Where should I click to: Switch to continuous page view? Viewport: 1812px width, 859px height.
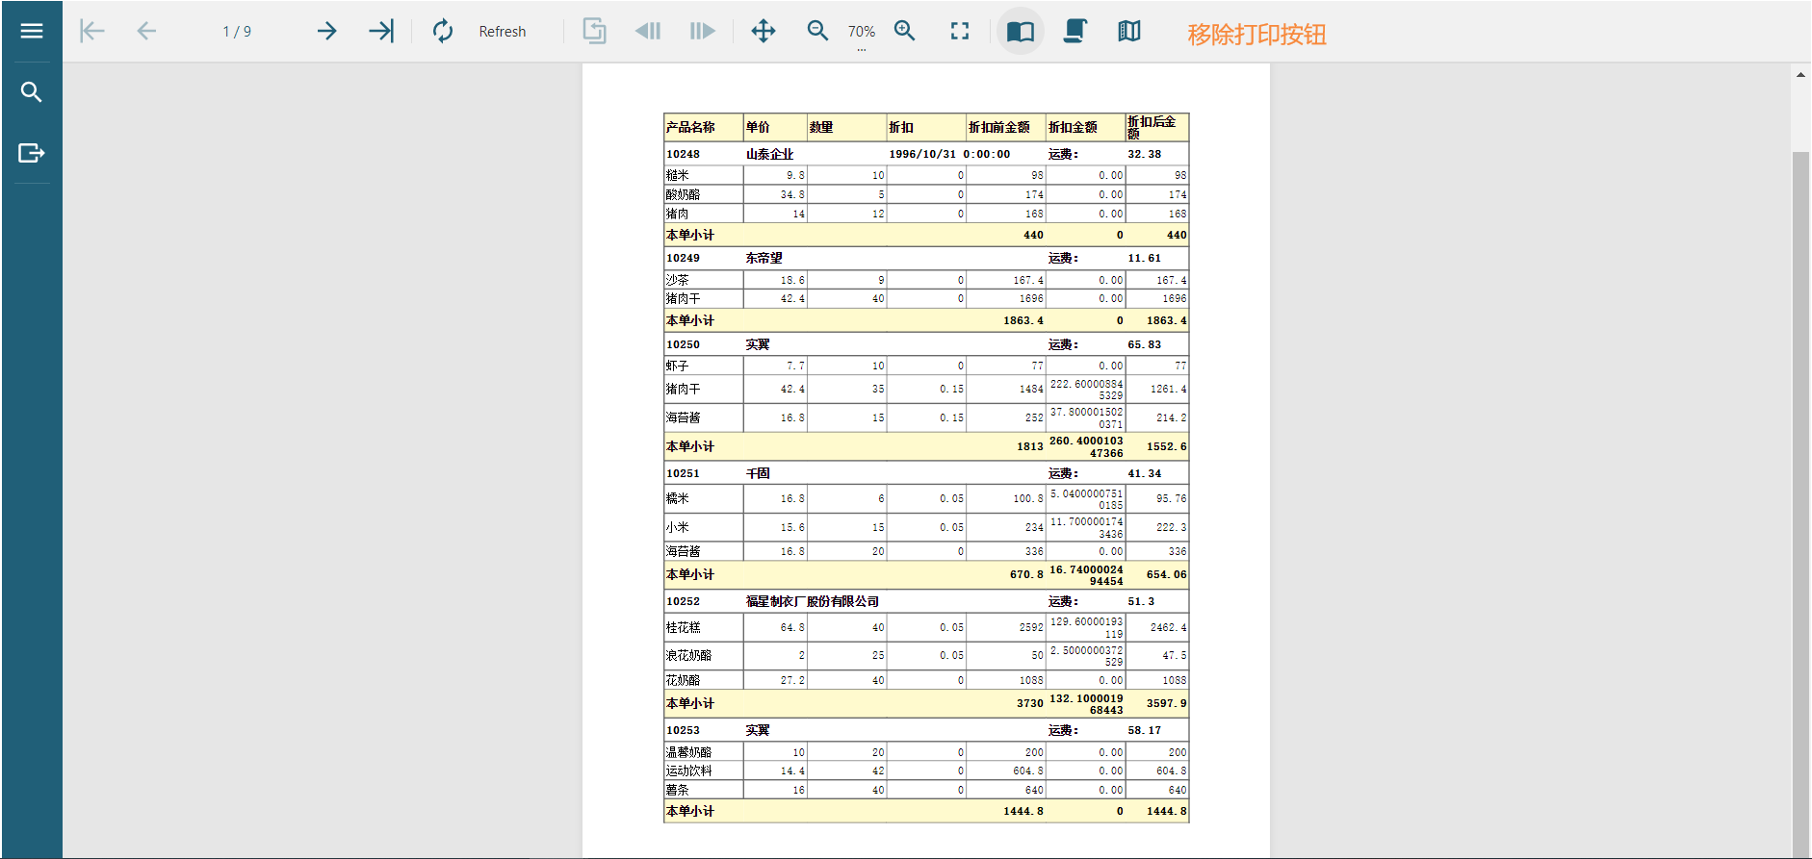click(1075, 31)
